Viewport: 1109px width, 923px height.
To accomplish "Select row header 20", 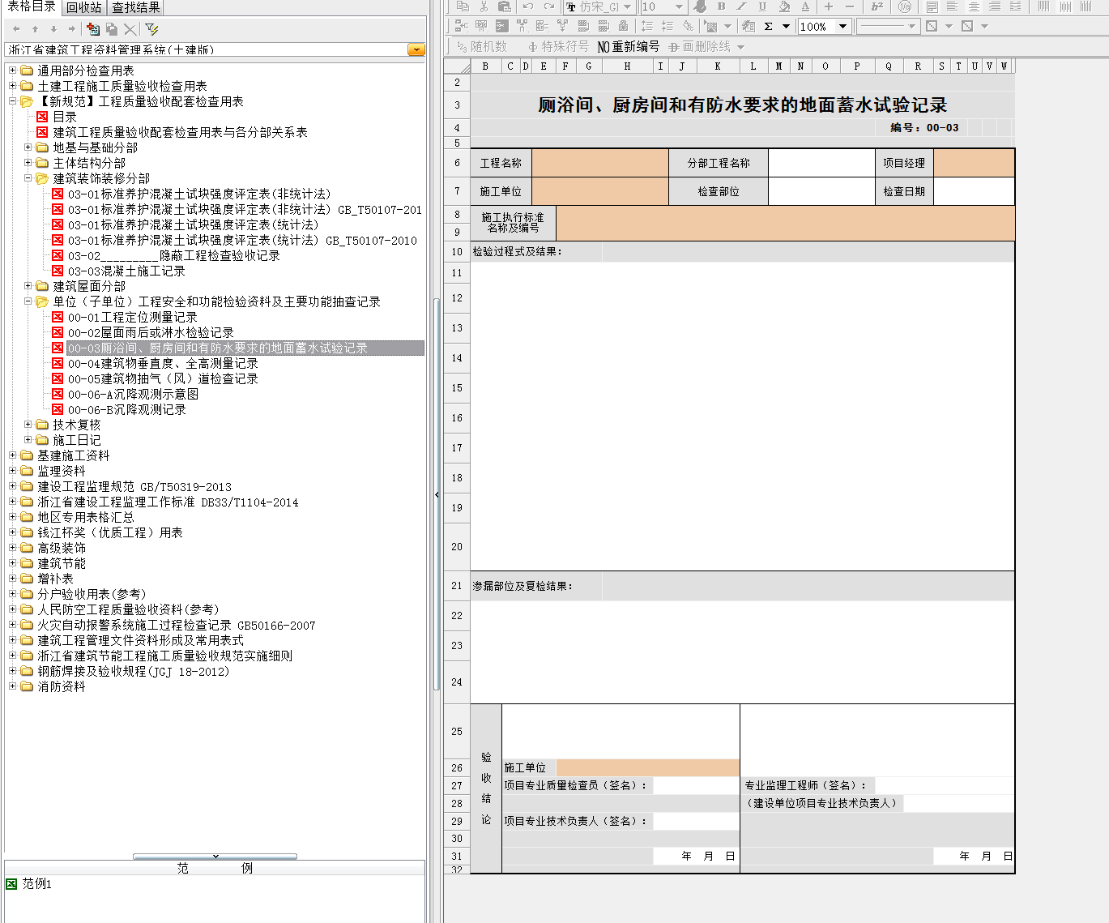I will click(x=457, y=547).
